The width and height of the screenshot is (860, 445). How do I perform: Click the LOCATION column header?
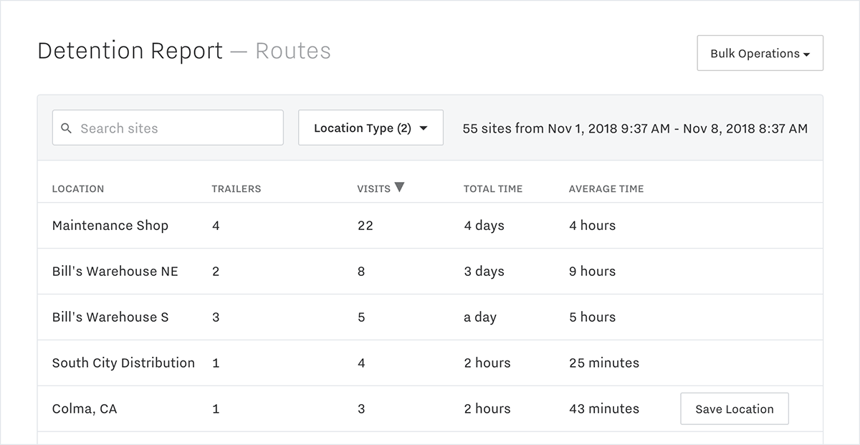[78, 188]
